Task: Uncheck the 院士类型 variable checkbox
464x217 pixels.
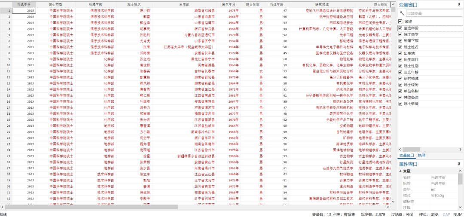Action: (400, 34)
